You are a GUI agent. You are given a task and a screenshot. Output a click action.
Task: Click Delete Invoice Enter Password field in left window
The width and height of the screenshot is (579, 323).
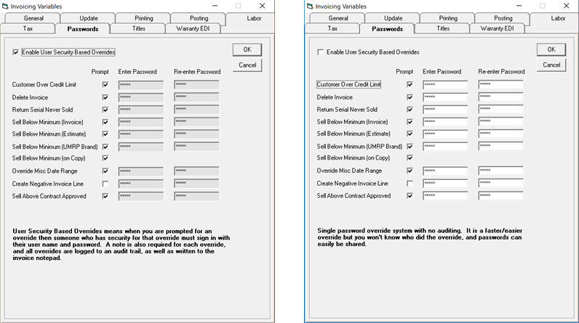point(140,97)
